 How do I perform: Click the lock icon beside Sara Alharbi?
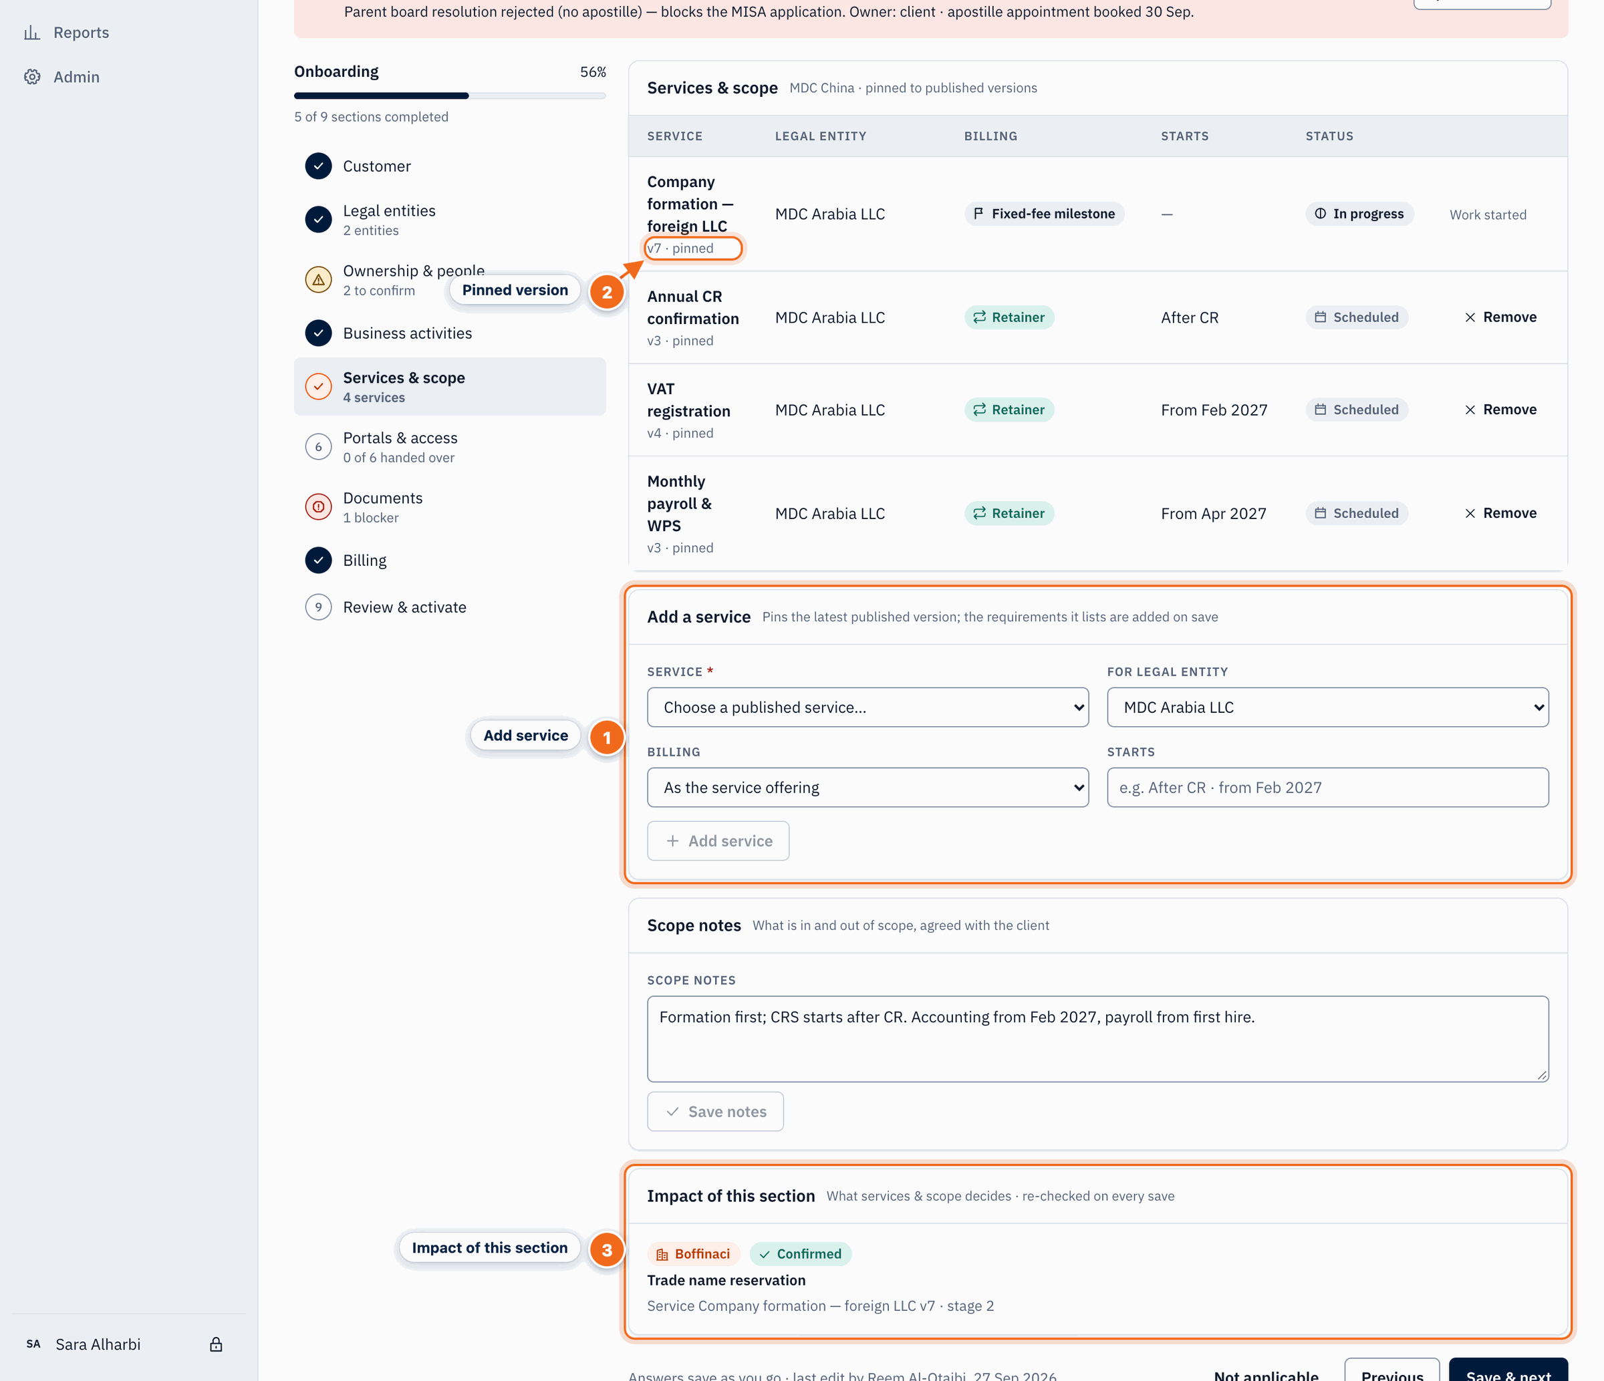click(x=216, y=1344)
